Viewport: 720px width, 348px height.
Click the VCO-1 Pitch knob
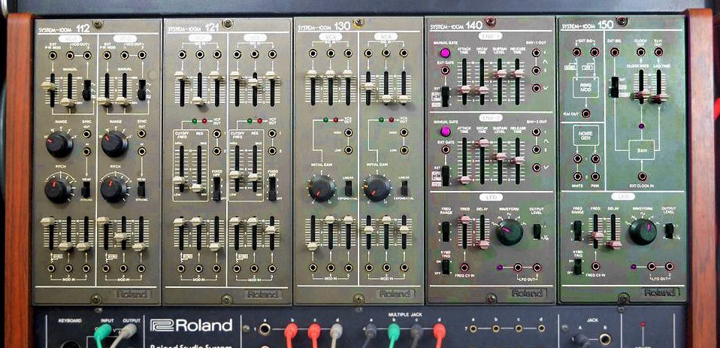click(58, 189)
